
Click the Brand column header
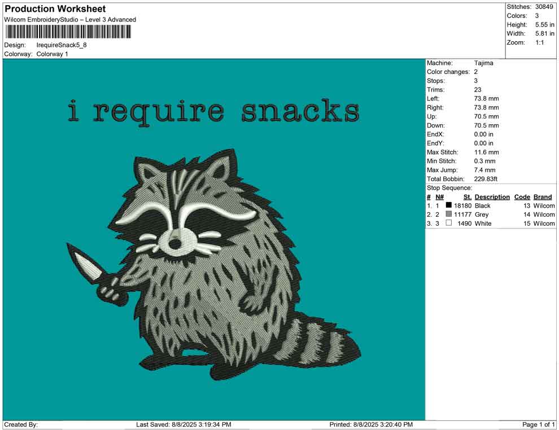point(542,196)
